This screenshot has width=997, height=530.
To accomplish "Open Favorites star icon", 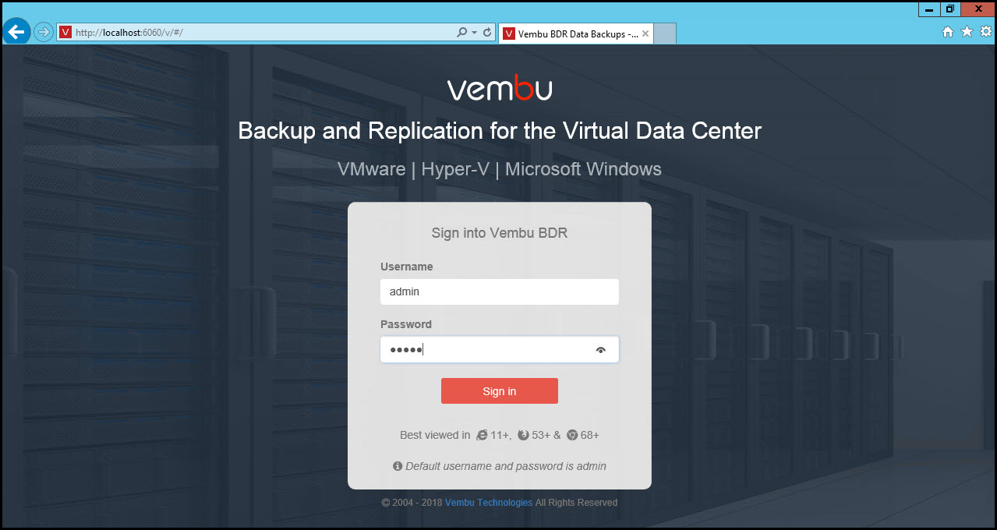I will click(967, 32).
